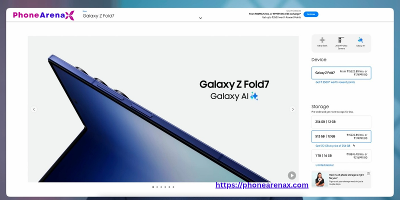
Task: Click the Galaxy Z Fold7 title in header
Action: (x=98, y=16)
